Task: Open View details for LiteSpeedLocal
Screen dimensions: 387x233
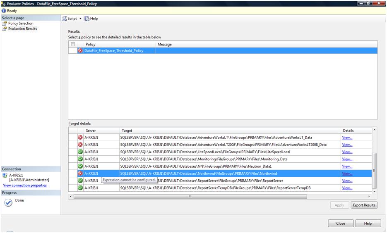Action: click(347, 152)
